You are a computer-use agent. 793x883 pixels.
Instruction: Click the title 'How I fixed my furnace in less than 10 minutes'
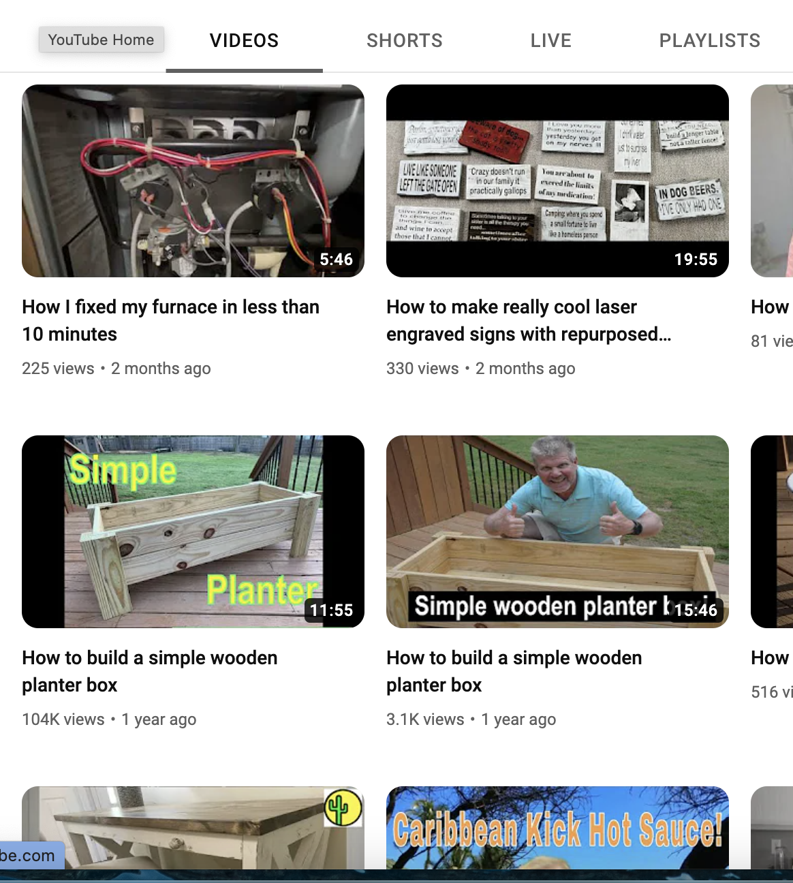170,320
